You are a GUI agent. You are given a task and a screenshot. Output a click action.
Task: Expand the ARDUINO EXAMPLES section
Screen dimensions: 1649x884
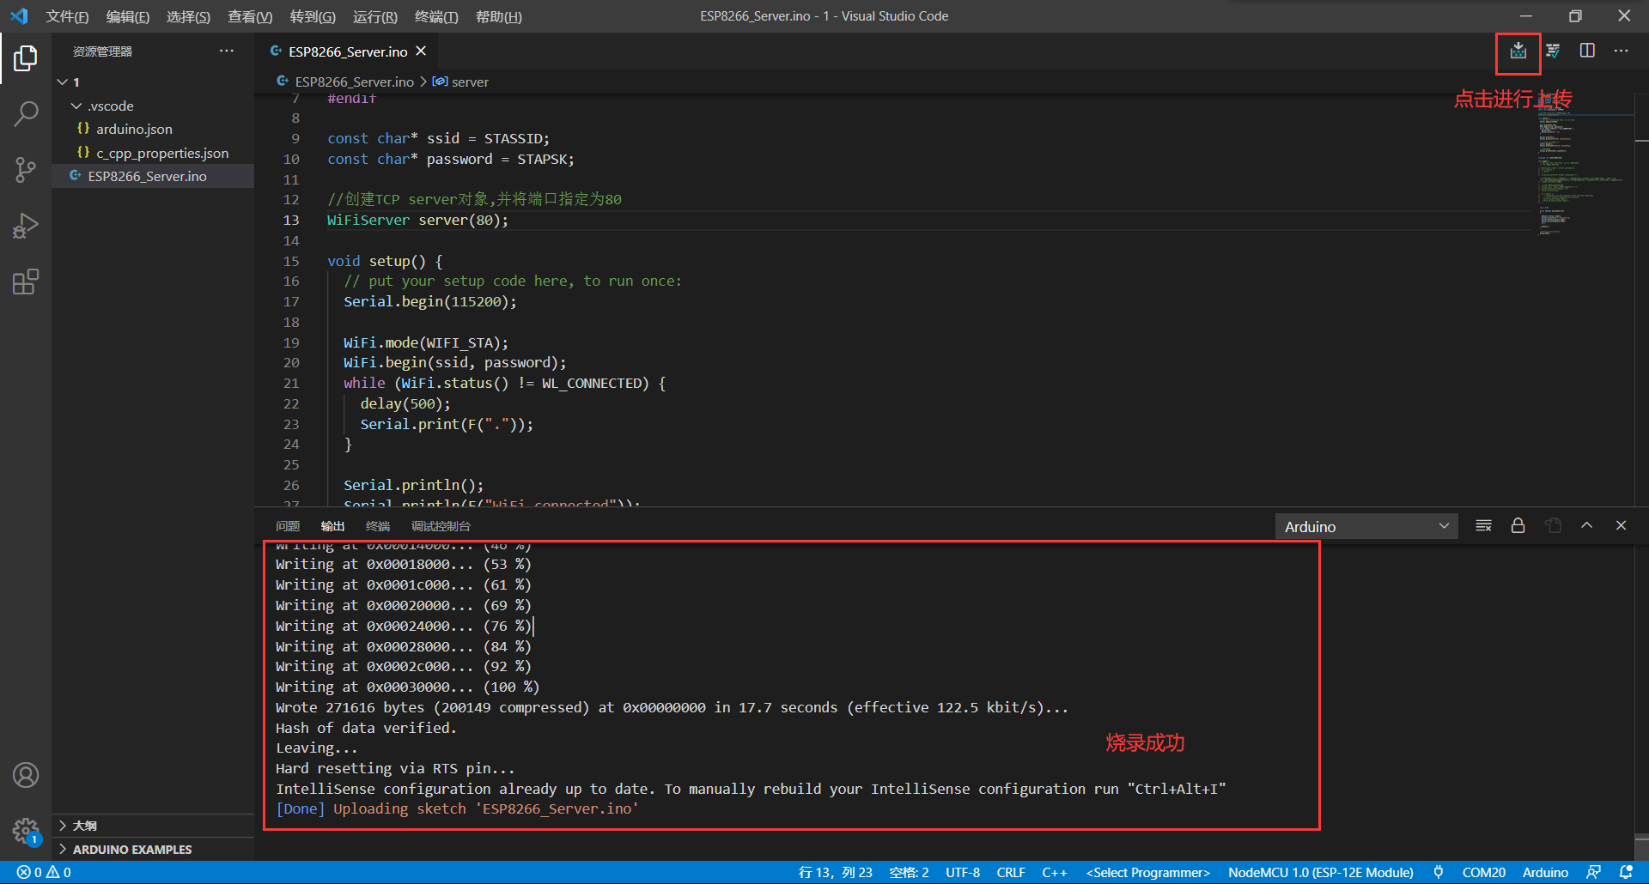pos(153,850)
